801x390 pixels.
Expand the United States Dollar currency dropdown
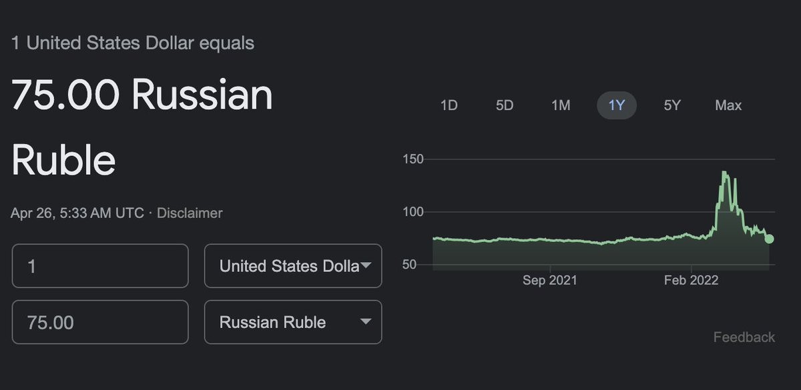(293, 266)
